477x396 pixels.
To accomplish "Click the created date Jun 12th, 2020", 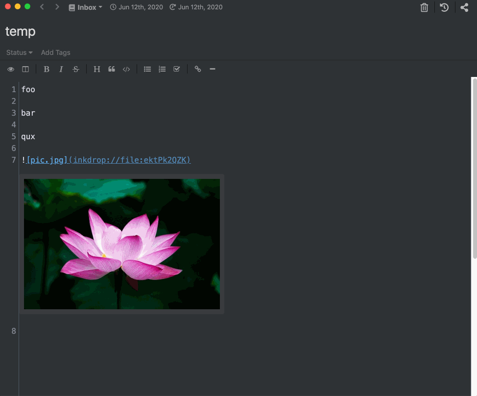I will [137, 7].
